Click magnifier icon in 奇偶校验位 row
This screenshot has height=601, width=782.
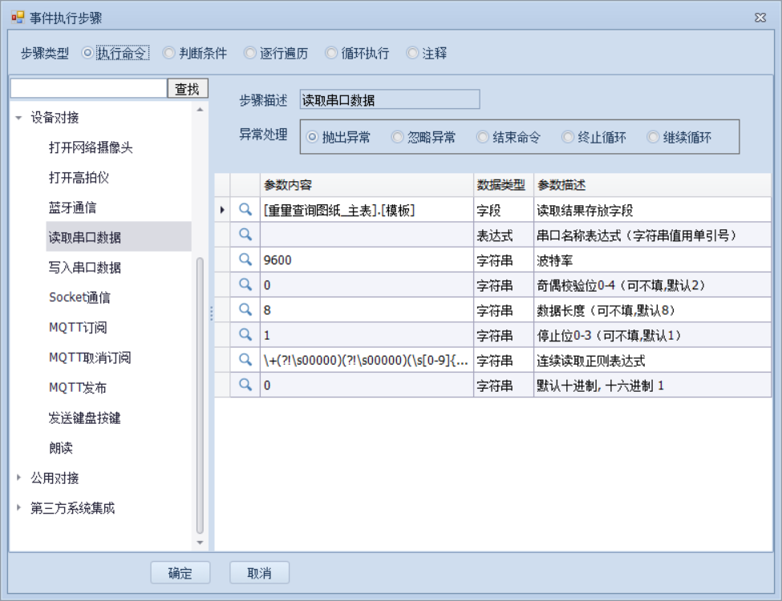click(245, 284)
